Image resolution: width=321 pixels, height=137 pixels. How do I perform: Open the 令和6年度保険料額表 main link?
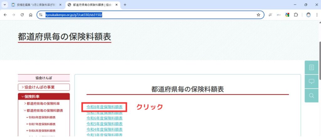pyautogui.click(x=104, y=118)
